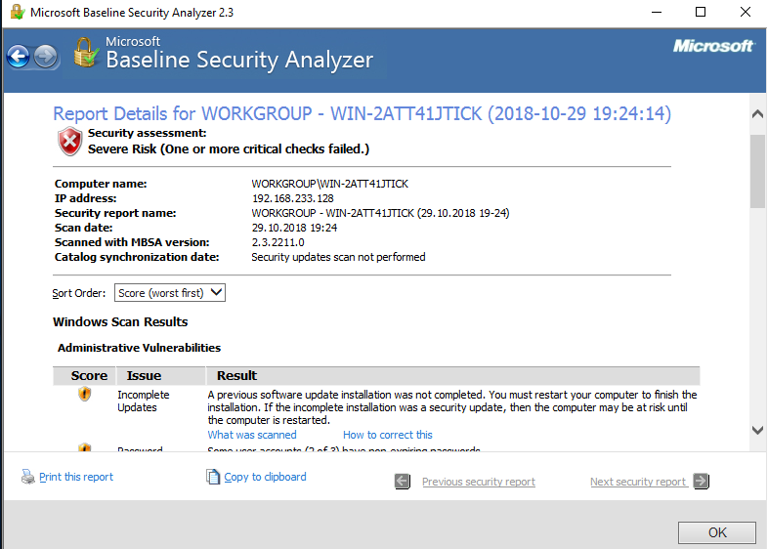Print this report

[76, 478]
